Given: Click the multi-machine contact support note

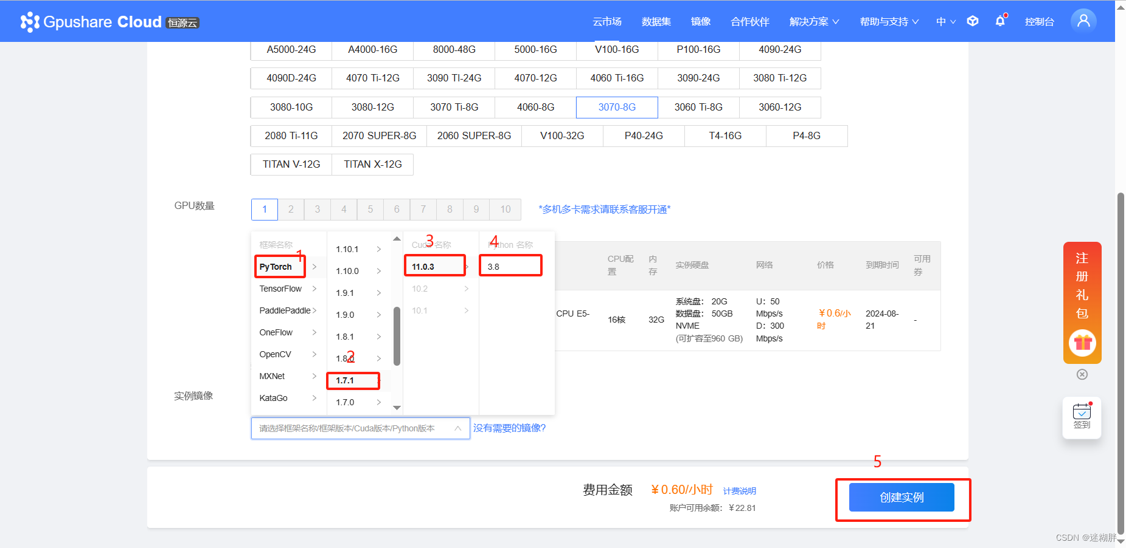Looking at the screenshot, I should click(605, 210).
